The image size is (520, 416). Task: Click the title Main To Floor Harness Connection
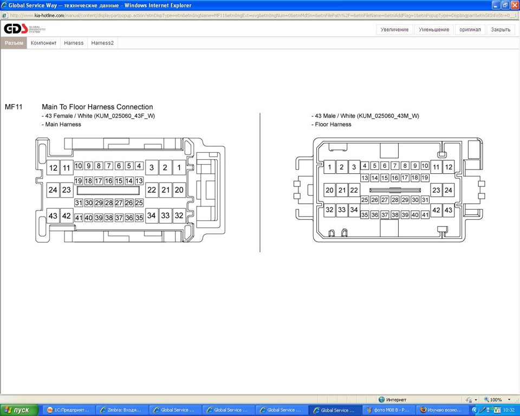[97, 107]
